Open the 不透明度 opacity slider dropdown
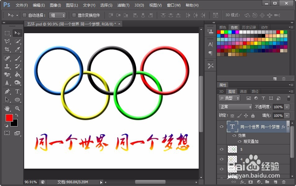Screen dimensions: 296x186 click(287, 107)
